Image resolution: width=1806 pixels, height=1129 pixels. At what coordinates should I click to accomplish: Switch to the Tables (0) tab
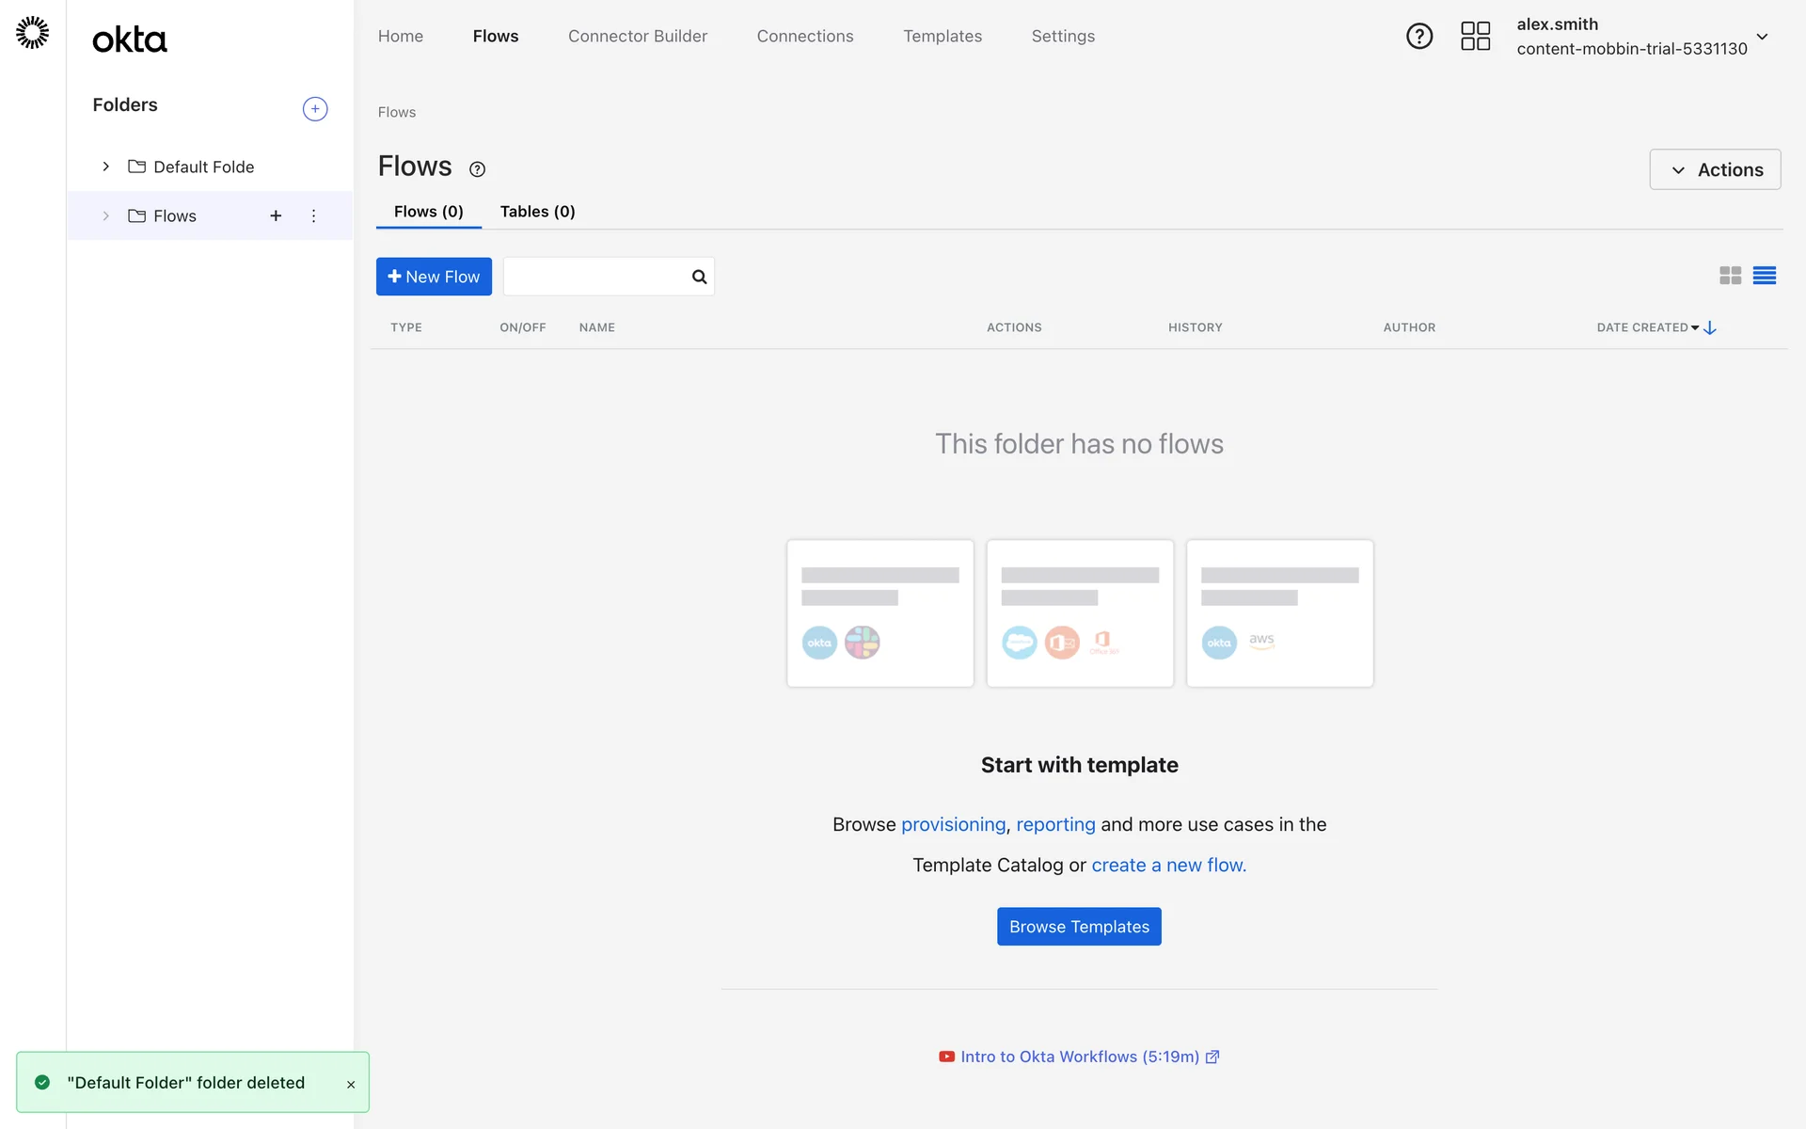(x=537, y=212)
